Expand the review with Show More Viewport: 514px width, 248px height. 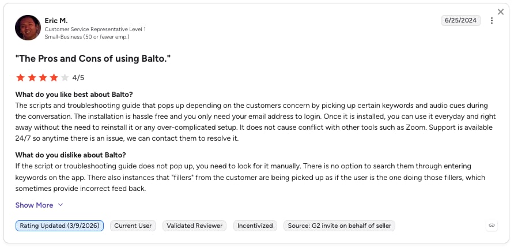click(x=34, y=205)
